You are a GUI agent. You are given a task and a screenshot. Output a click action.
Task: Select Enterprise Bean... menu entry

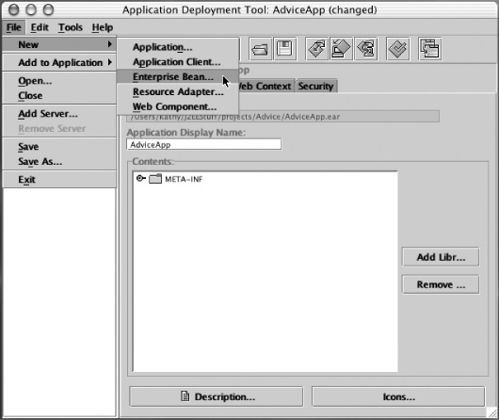pyautogui.click(x=178, y=76)
